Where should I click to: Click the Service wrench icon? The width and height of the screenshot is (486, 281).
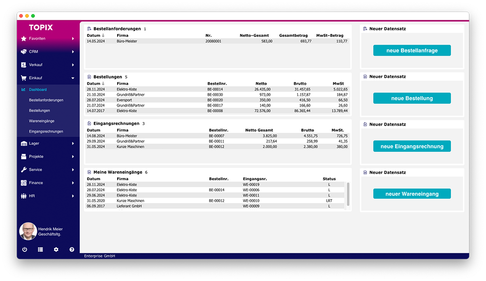(x=24, y=170)
